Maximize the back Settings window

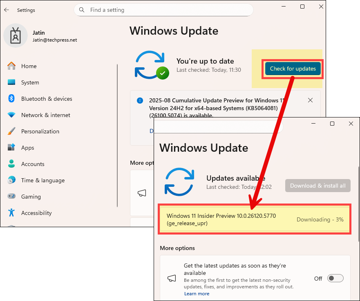click(x=302, y=7)
